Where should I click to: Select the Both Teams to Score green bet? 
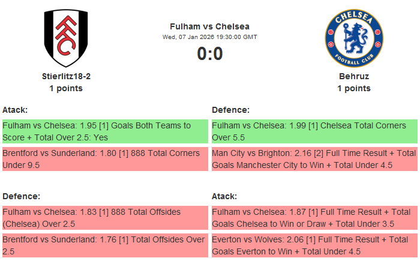105,131
